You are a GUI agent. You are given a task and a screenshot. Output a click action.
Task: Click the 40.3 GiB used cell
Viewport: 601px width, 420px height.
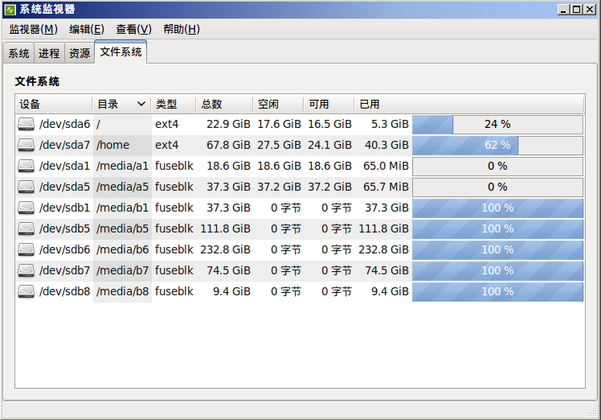[386, 145]
